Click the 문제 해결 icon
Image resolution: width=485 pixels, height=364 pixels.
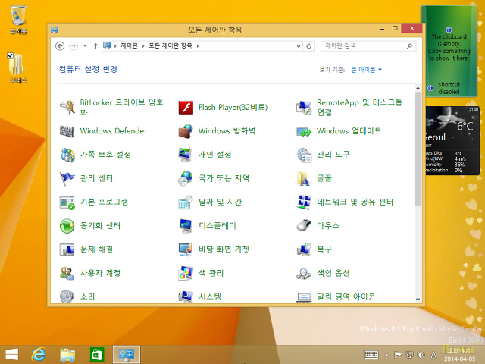coord(67,249)
